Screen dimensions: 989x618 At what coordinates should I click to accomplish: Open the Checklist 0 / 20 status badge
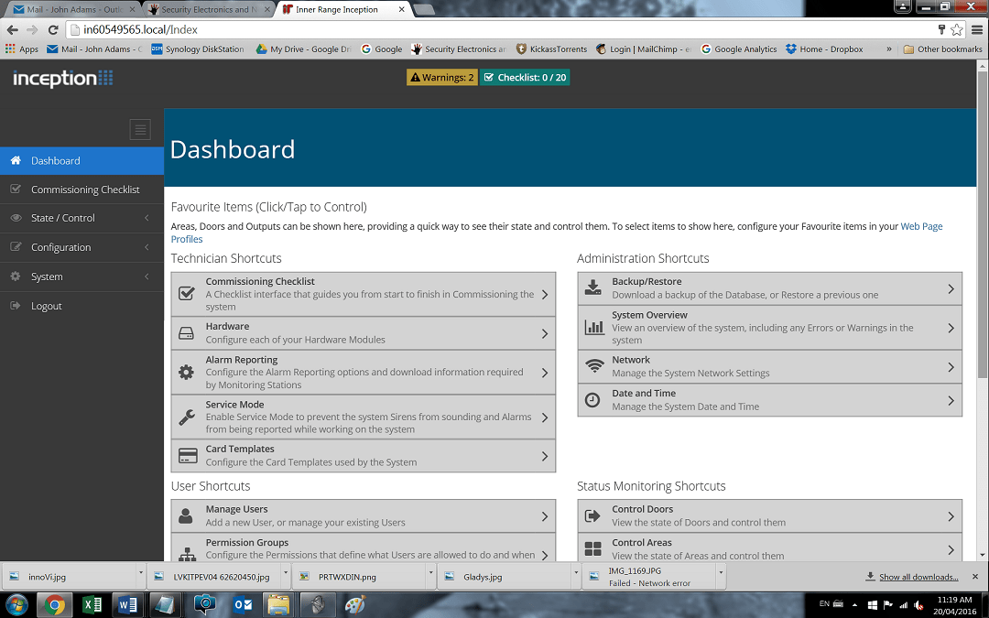click(x=525, y=78)
